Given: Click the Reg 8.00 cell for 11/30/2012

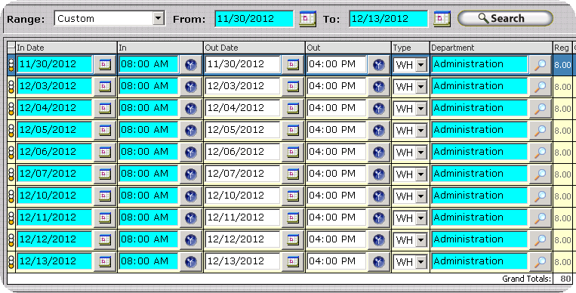Looking at the screenshot, I should click(x=562, y=66).
